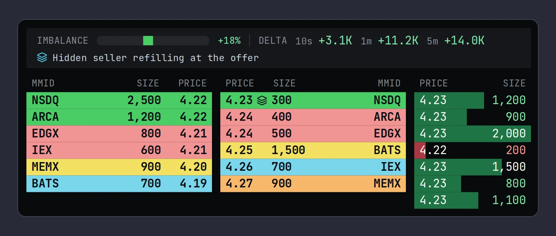Click the DELTA label
The height and width of the screenshot is (236, 556).
pyautogui.click(x=273, y=41)
